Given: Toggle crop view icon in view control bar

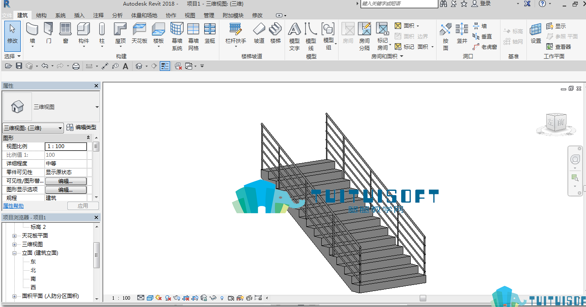Looking at the screenshot, I should (231, 298).
